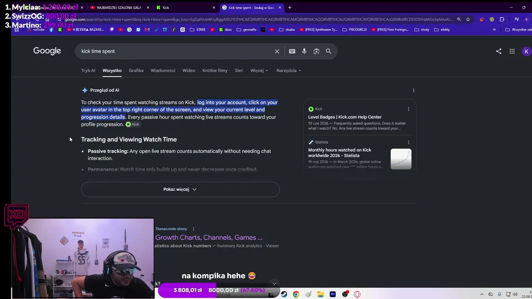532x299 pixels.
Task: Open the studia bookmarks folder
Action: (287, 29)
